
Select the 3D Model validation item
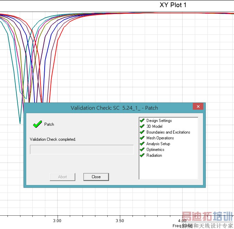[x=154, y=126]
